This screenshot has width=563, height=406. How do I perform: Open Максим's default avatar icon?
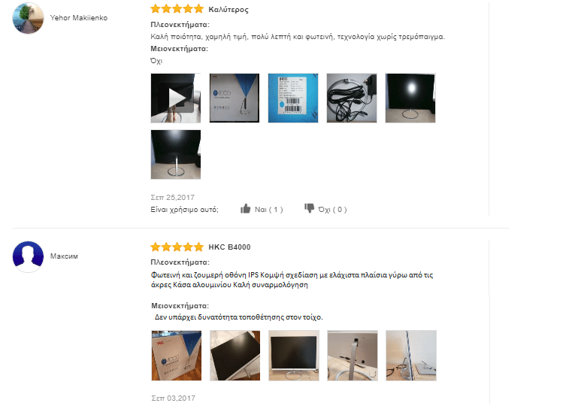tap(28, 256)
